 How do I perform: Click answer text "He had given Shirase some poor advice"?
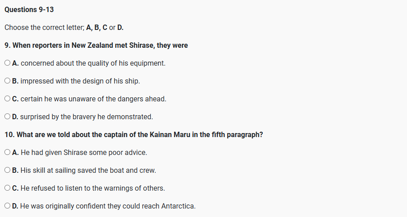(84, 153)
